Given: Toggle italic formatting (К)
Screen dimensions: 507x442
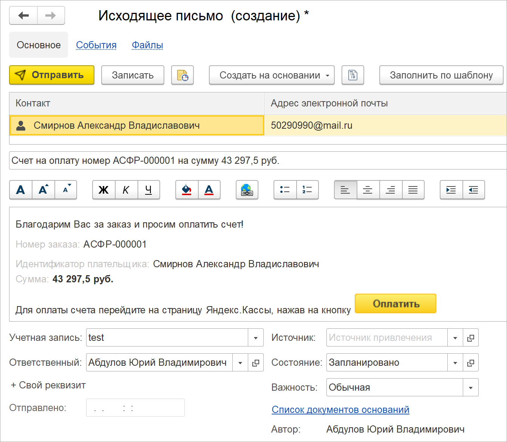Looking at the screenshot, I should pyautogui.click(x=126, y=189).
